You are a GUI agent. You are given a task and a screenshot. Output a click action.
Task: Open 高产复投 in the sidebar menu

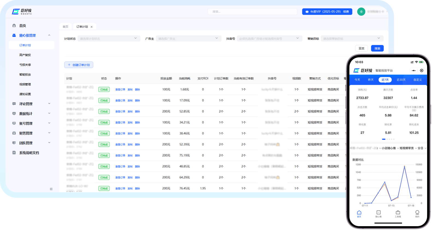pyautogui.click(x=25, y=55)
